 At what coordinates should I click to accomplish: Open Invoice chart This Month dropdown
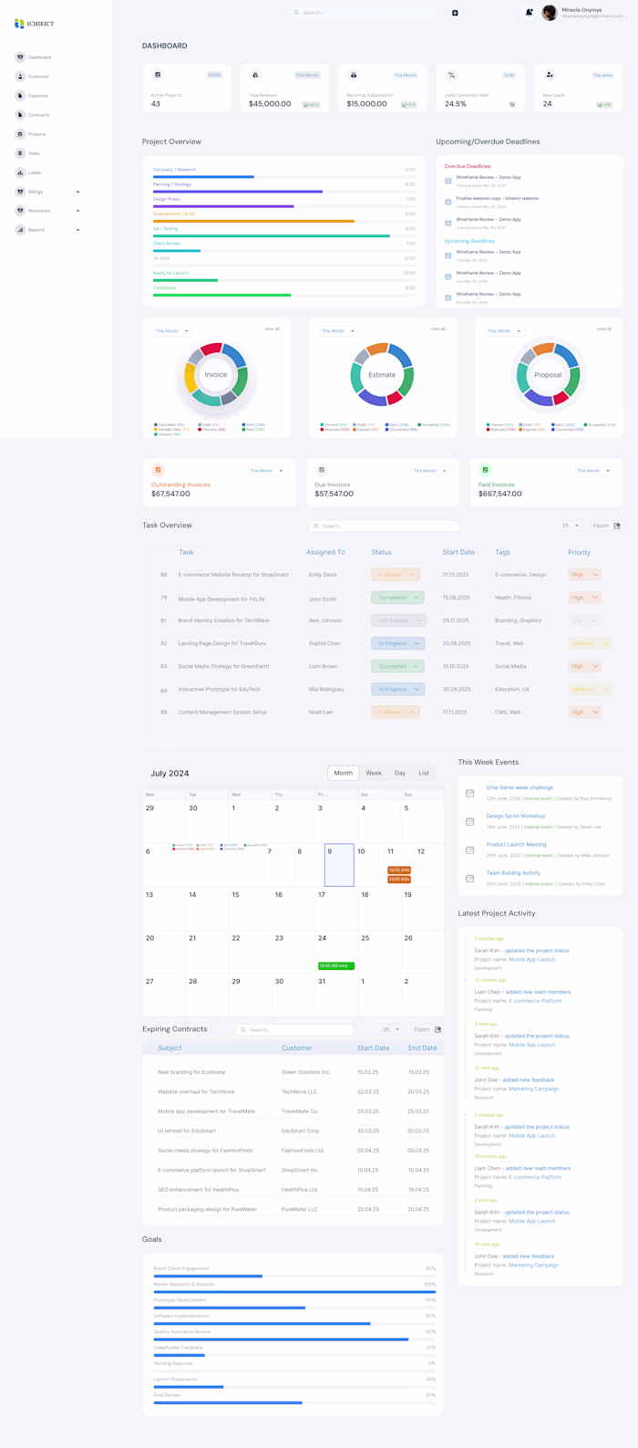point(172,331)
